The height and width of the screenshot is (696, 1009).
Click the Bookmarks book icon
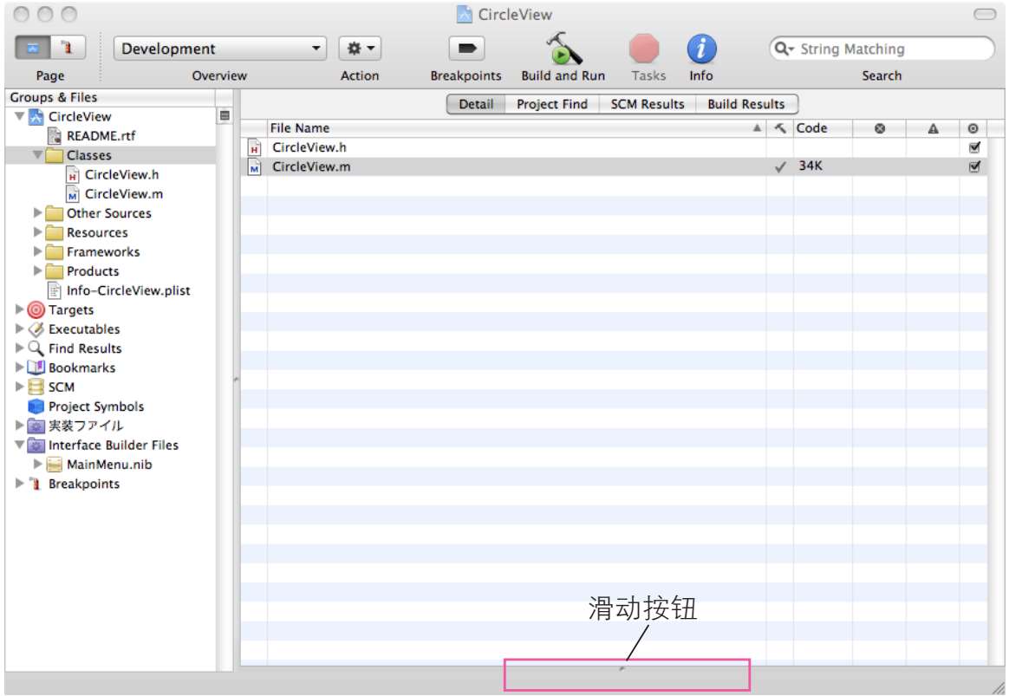click(36, 368)
